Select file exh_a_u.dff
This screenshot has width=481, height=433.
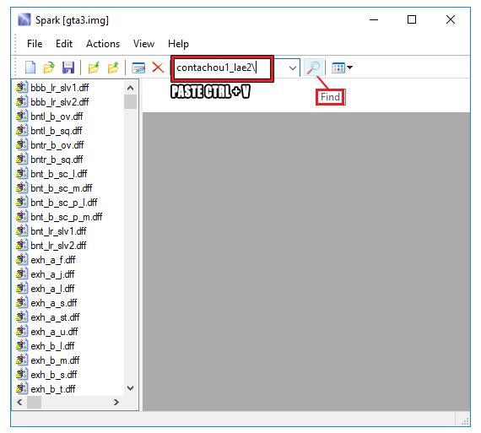point(54,332)
